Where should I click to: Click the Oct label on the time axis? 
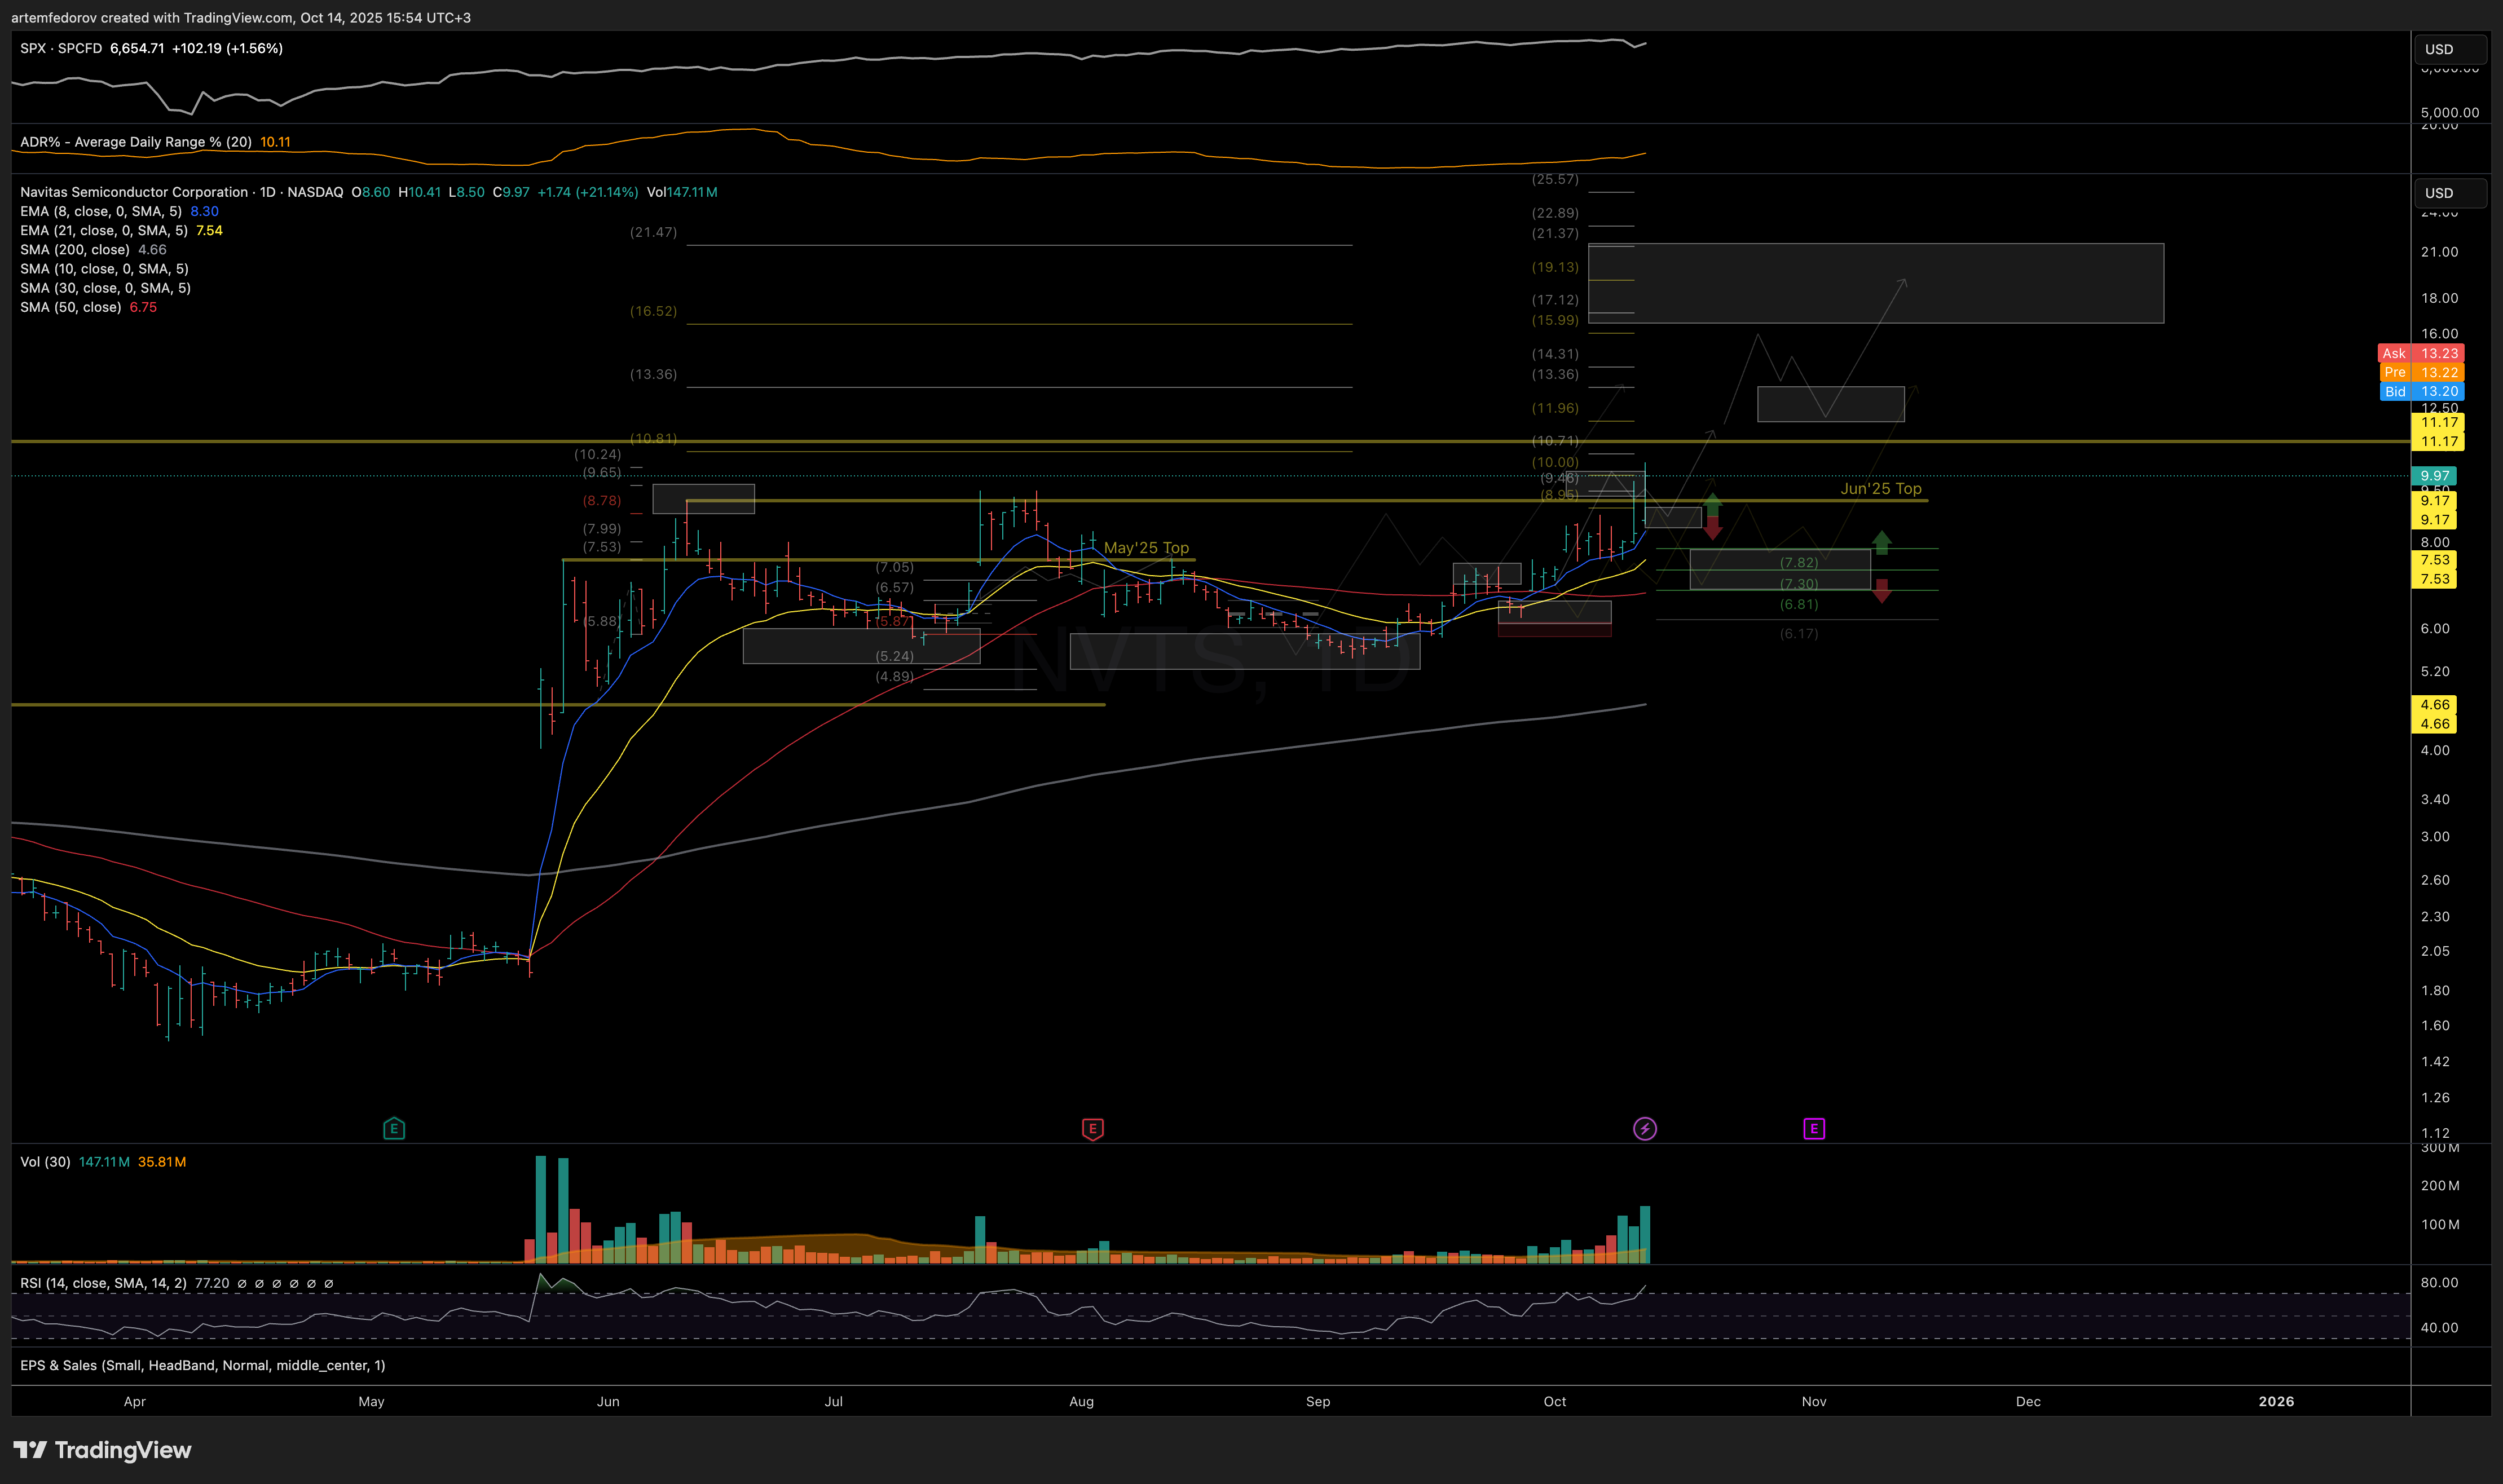(x=1555, y=1401)
